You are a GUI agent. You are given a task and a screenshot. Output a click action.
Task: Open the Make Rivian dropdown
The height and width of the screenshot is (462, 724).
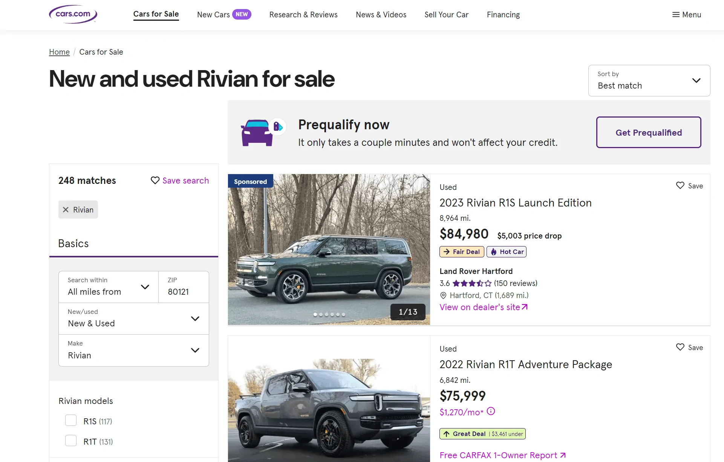134,350
